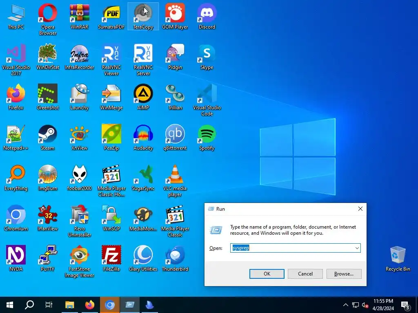Select the Notepad++ desktop icon
Image resolution: width=418 pixels, height=313 pixels.
pyautogui.click(x=16, y=138)
